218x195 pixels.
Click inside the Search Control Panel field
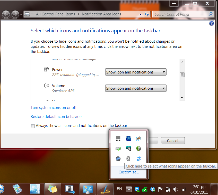point(180,14)
